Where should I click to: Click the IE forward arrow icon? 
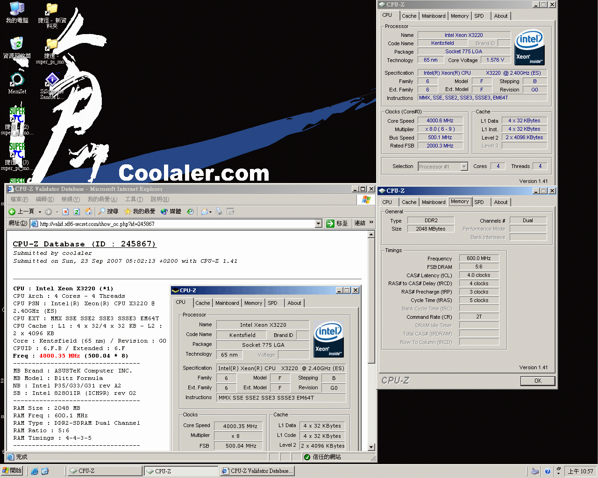[x=49, y=211]
